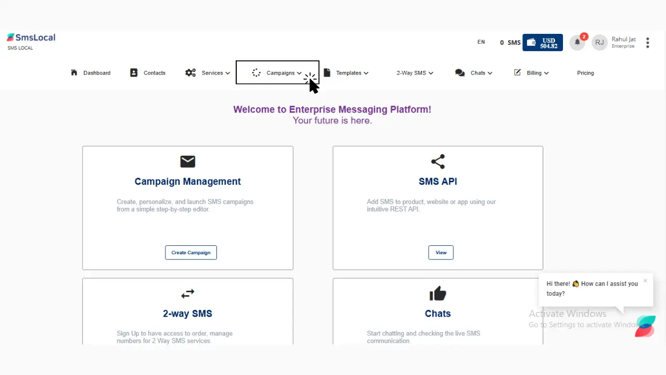
Task: Click the SmsLocal logo
Action: pyautogui.click(x=31, y=37)
